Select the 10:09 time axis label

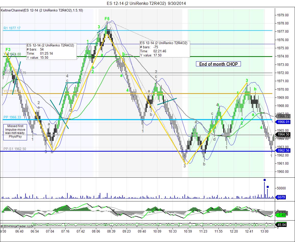157,231
